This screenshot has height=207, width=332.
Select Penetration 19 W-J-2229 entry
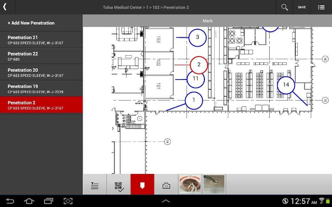41,89
